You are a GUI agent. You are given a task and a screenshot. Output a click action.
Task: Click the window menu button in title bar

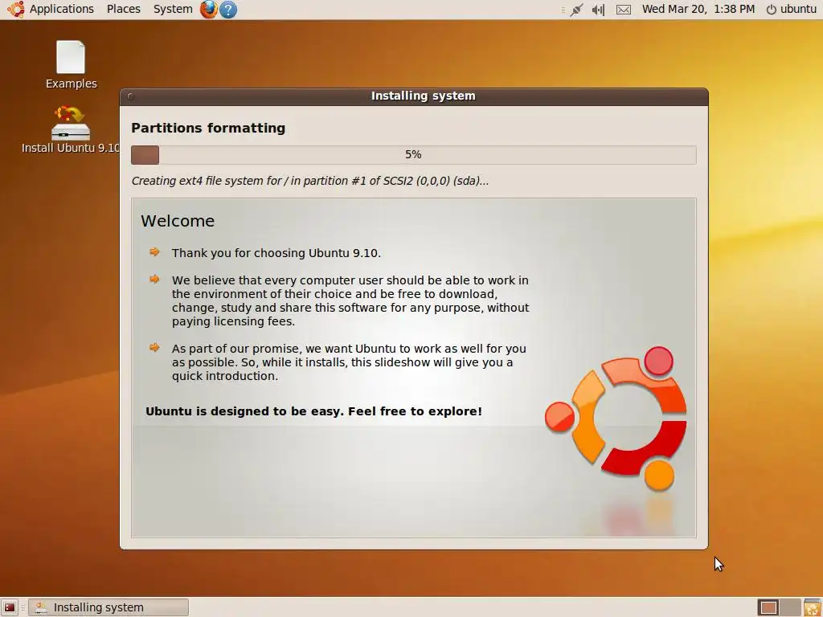pyautogui.click(x=130, y=96)
